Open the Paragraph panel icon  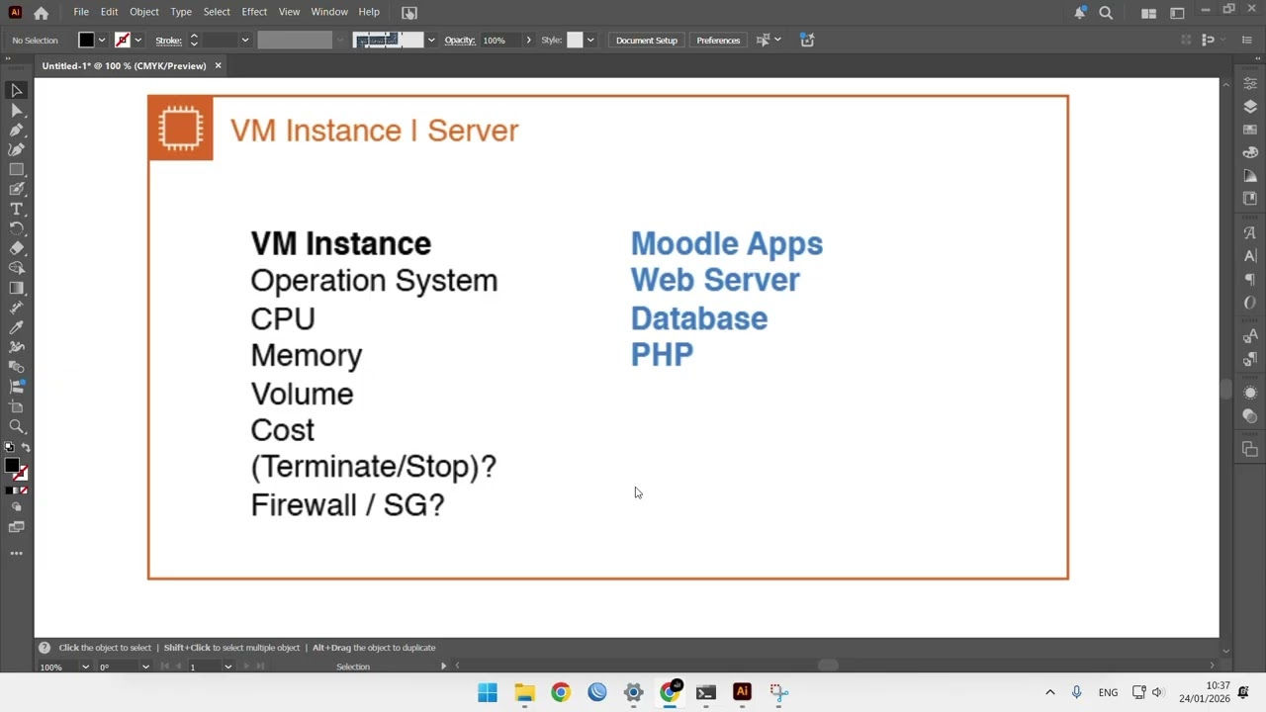tap(1250, 279)
